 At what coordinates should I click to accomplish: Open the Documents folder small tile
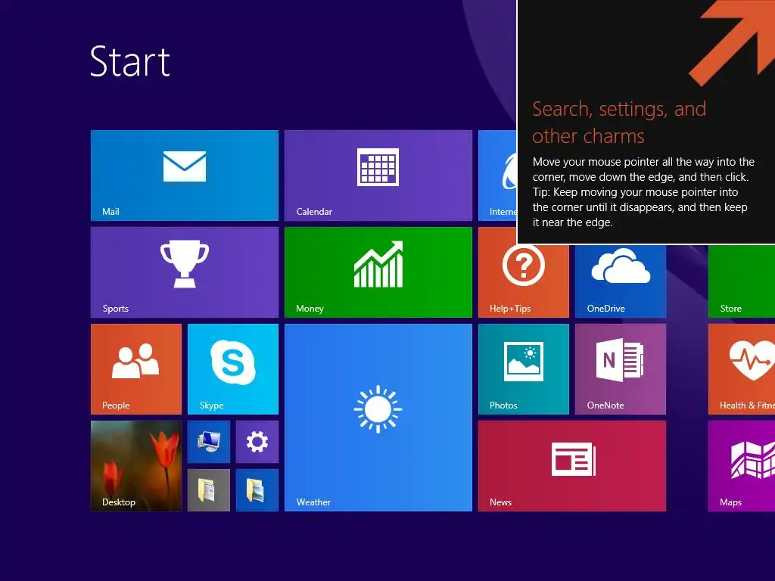tap(209, 490)
